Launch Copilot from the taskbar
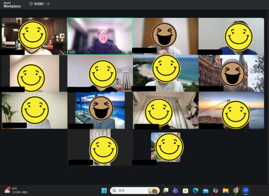The height and width of the screenshot is (196, 269). click(x=215, y=190)
